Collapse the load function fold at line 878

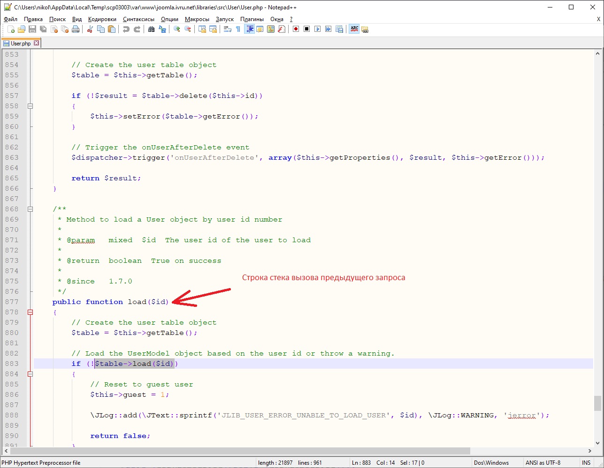tap(31, 312)
